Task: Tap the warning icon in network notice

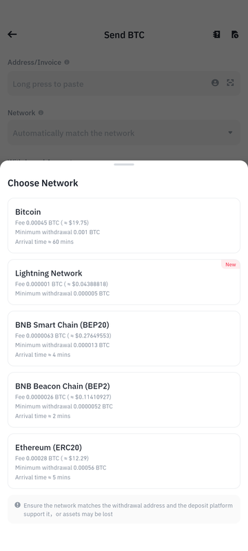Action: pyautogui.click(x=17, y=505)
